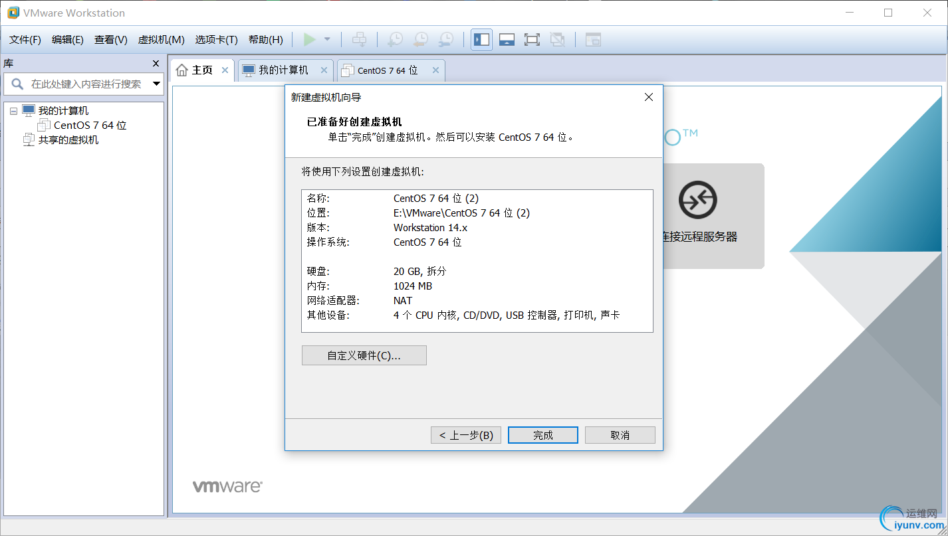
Task: Click the Unity mode toolbar icon
Action: [557, 40]
